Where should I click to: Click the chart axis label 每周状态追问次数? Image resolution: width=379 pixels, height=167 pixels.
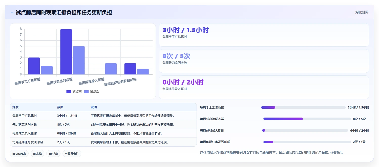point(60,81)
